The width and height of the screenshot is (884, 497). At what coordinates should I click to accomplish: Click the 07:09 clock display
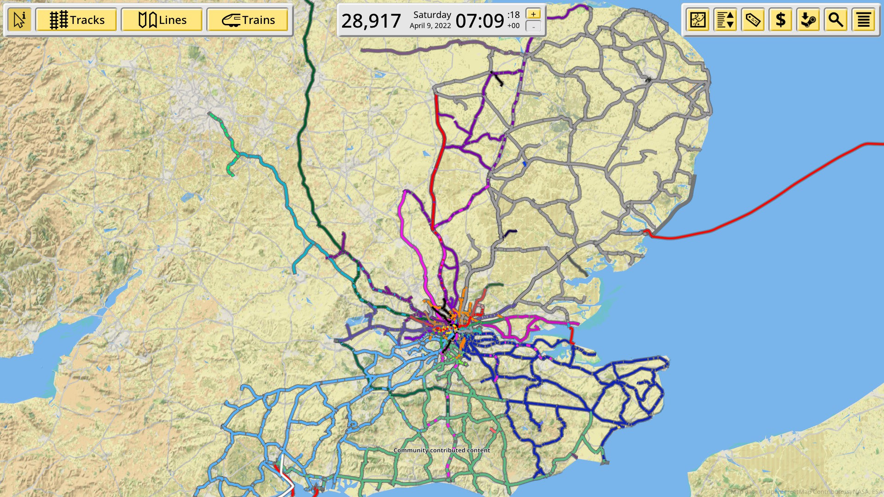pos(479,20)
